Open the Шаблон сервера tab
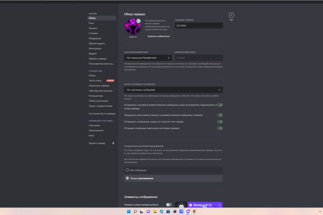The height and width of the screenshot is (215, 323). (x=101, y=59)
